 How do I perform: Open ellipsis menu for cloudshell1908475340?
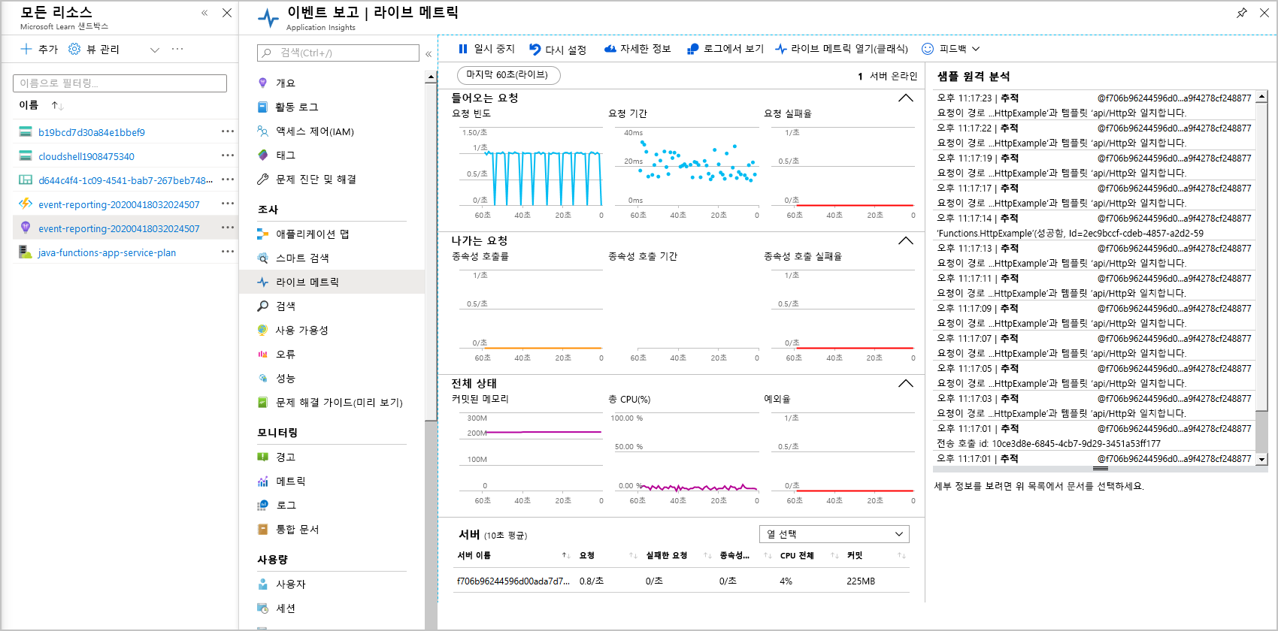point(228,155)
